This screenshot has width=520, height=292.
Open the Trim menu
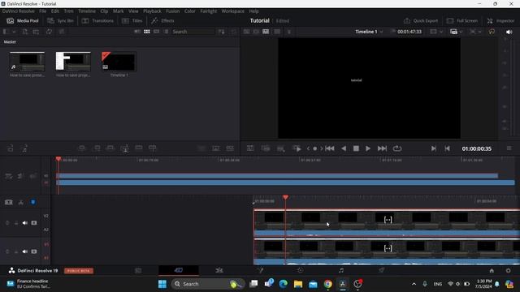68,11
